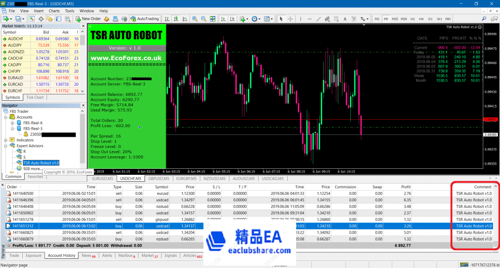
Task: Draw a horizontal line tool
Action: pos(310,19)
